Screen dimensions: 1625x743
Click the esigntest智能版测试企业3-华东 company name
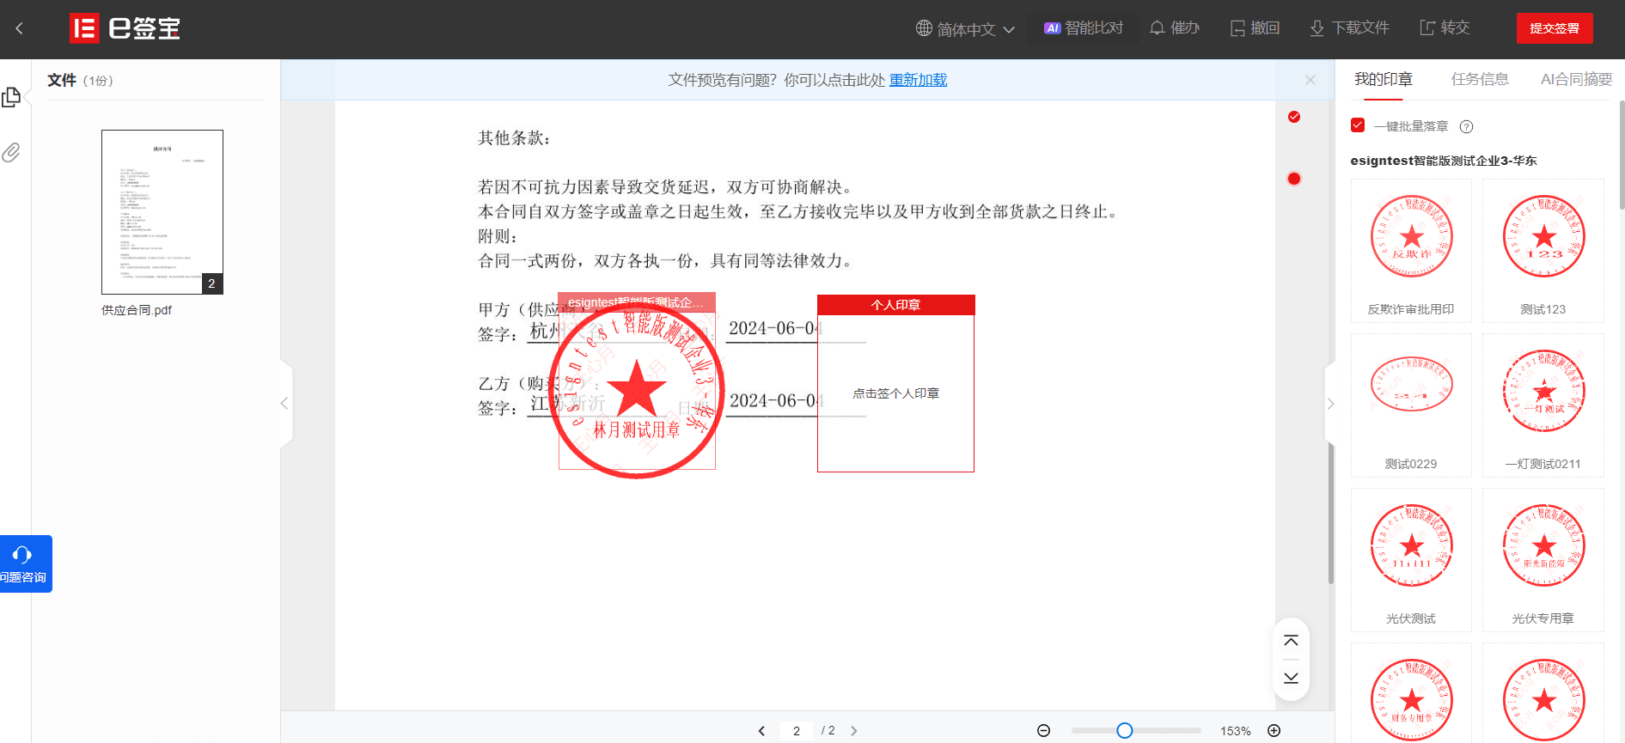coord(1444,161)
